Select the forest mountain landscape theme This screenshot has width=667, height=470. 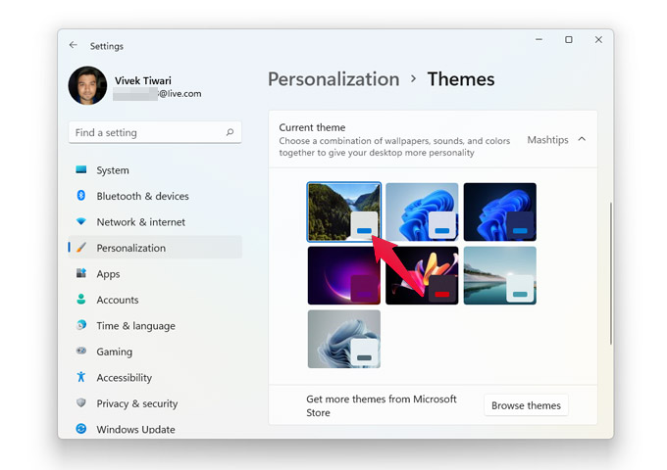(x=343, y=211)
